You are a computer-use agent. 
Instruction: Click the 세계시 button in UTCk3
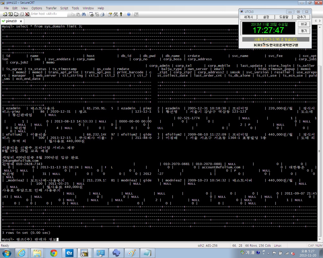(x=248, y=17)
